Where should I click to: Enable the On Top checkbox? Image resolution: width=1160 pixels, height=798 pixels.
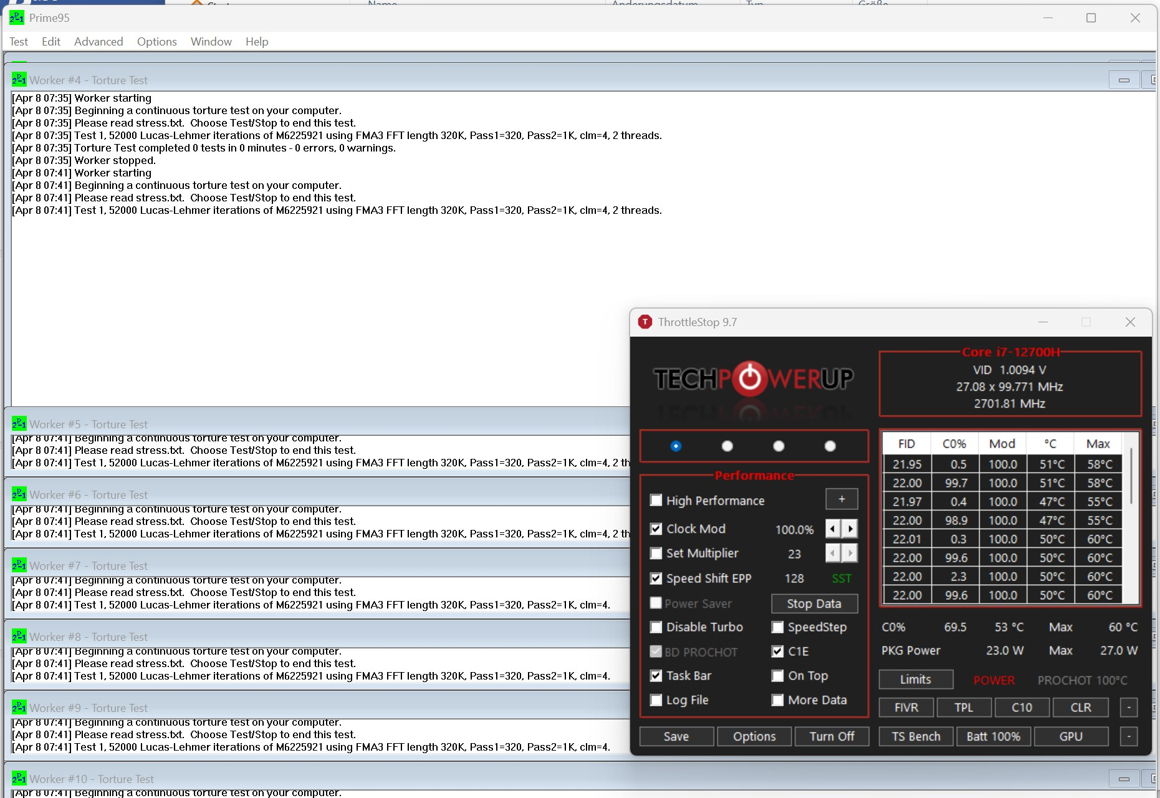click(x=777, y=675)
